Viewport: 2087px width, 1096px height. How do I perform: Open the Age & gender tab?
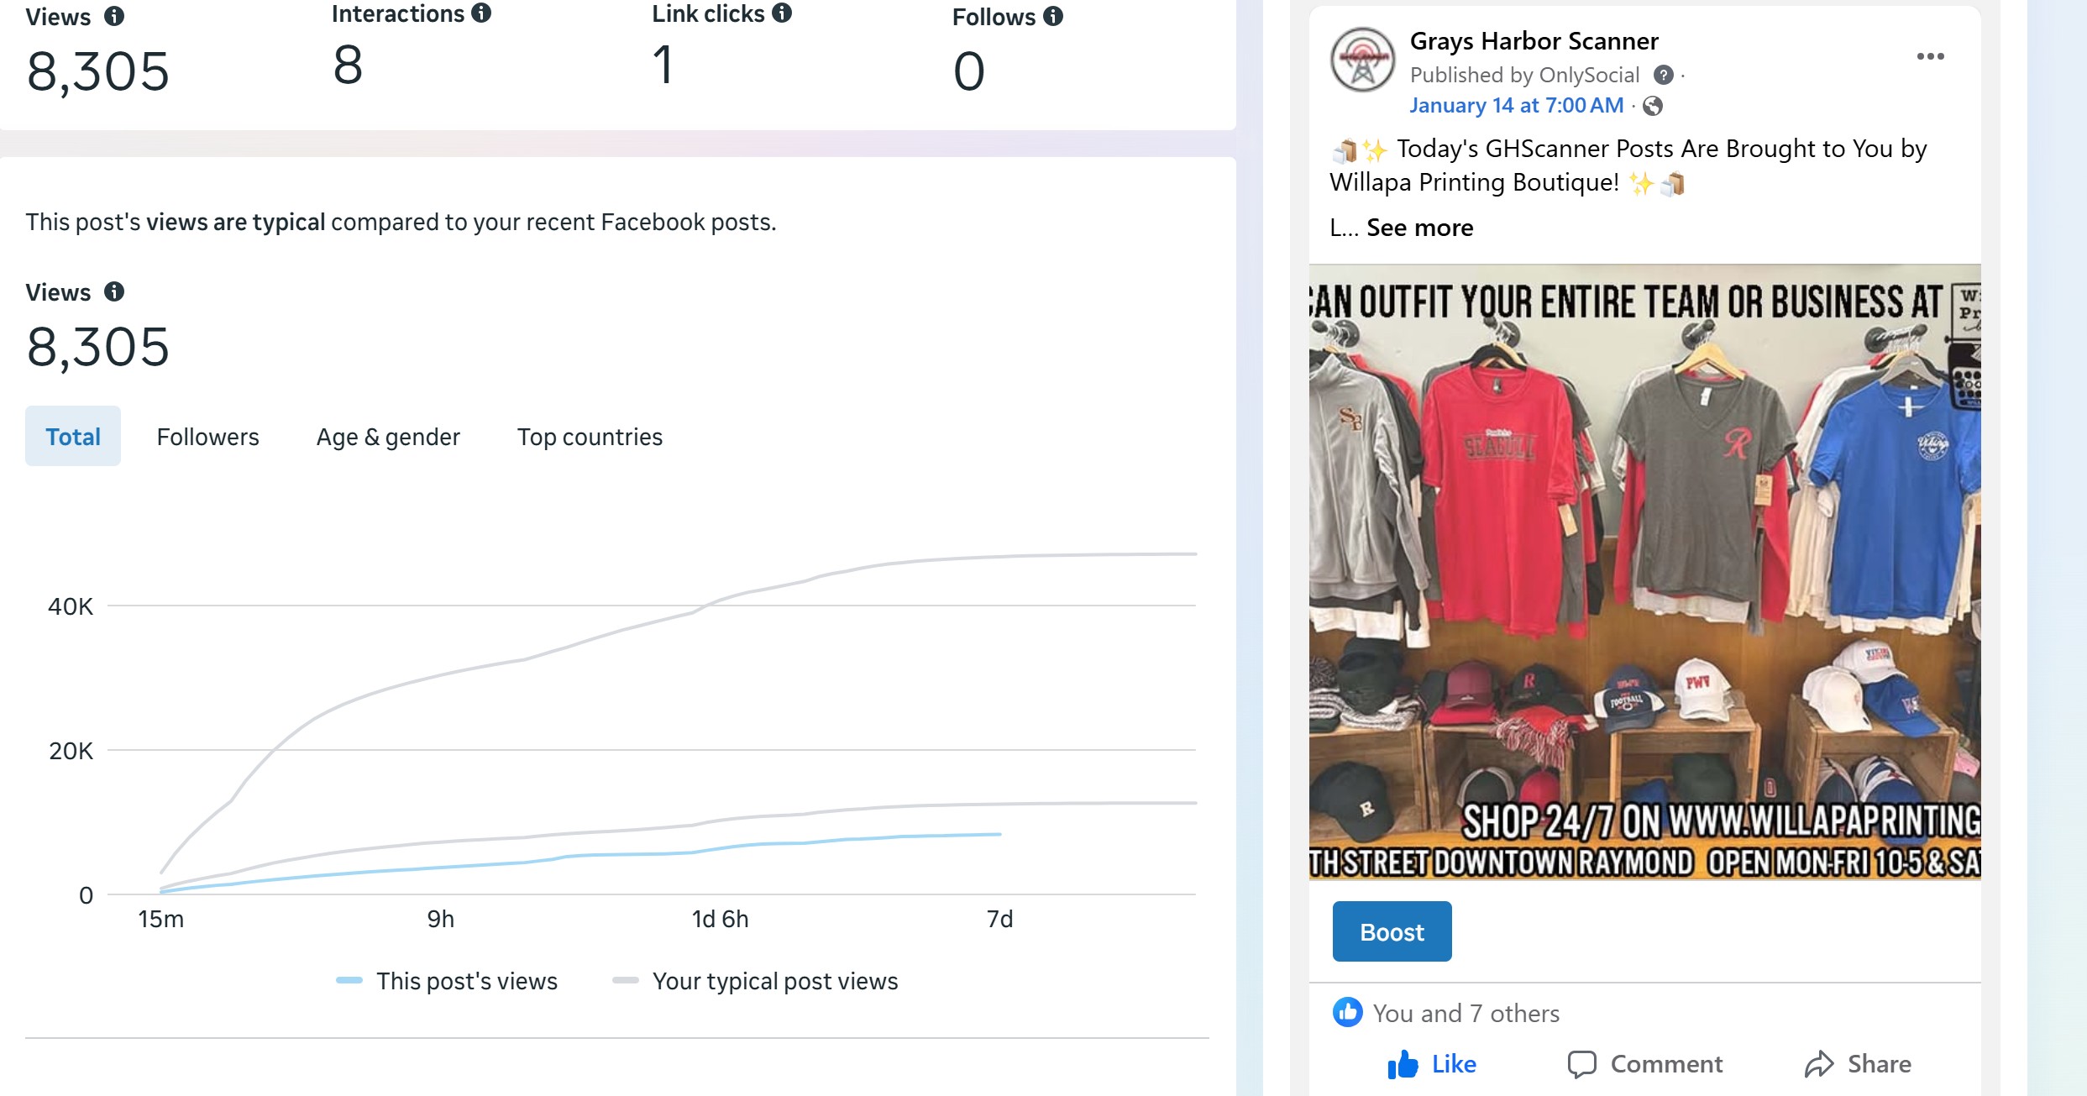(388, 437)
